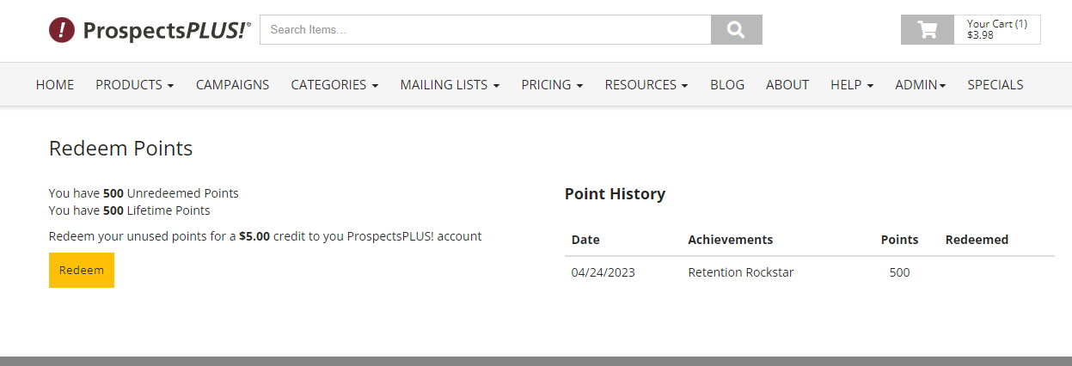Expand the PRICING dropdown menu

(x=552, y=84)
